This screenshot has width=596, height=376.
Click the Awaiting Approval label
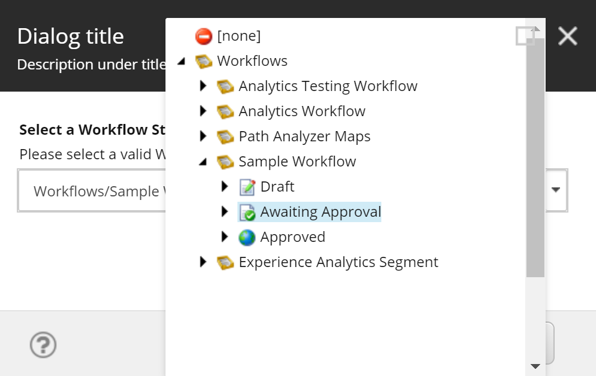coord(320,211)
